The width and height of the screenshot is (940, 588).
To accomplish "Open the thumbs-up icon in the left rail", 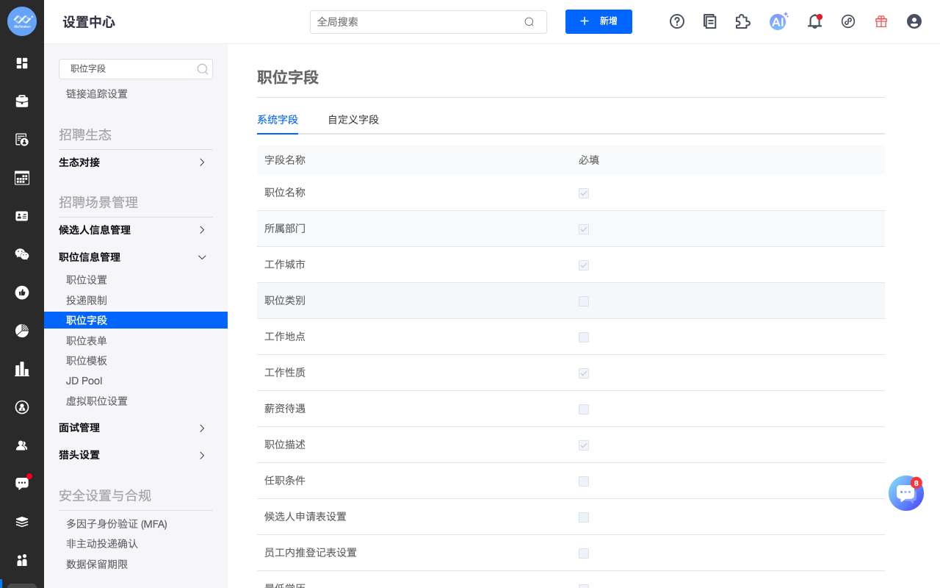I will [x=22, y=293].
